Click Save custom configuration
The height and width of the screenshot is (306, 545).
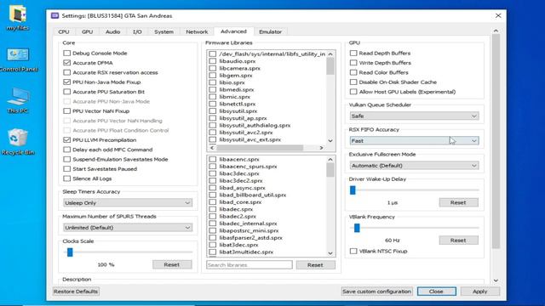coord(376,292)
